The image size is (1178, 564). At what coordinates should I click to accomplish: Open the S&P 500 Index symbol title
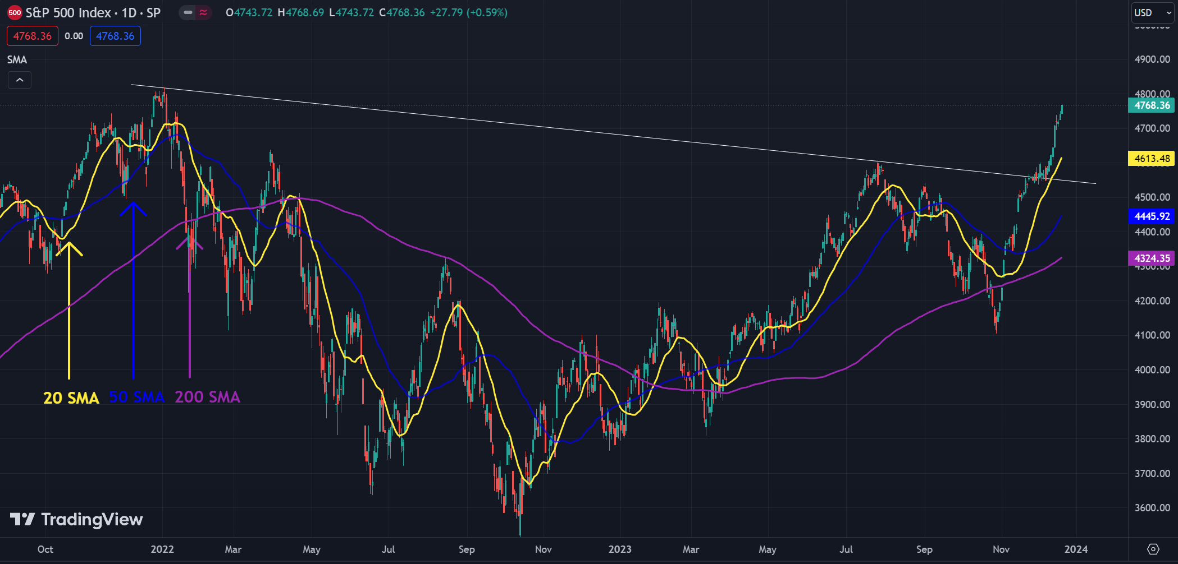(93, 12)
